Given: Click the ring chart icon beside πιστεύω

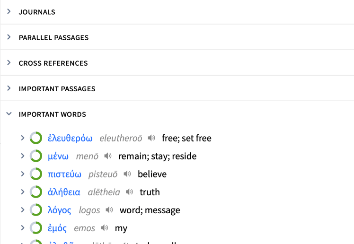Looking at the screenshot, I should (x=36, y=174).
